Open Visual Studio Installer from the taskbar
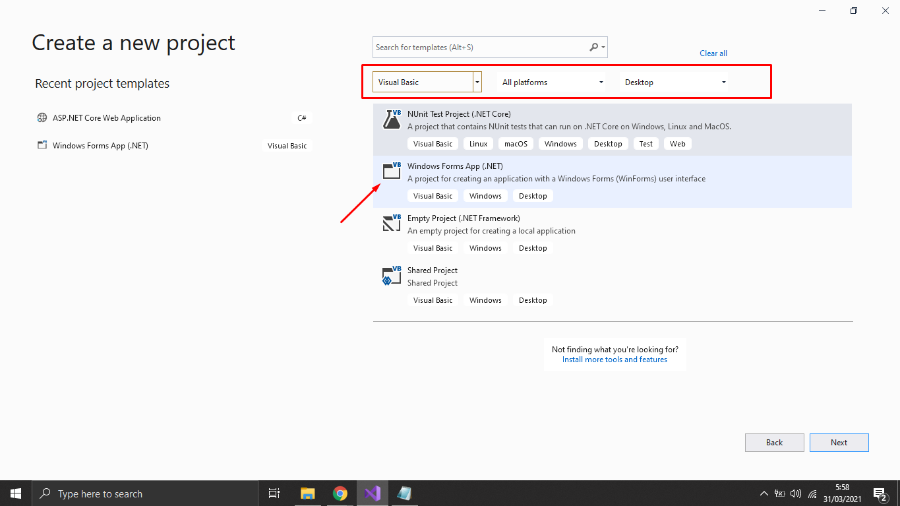Viewport: 900px width, 506px height. tap(404, 493)
